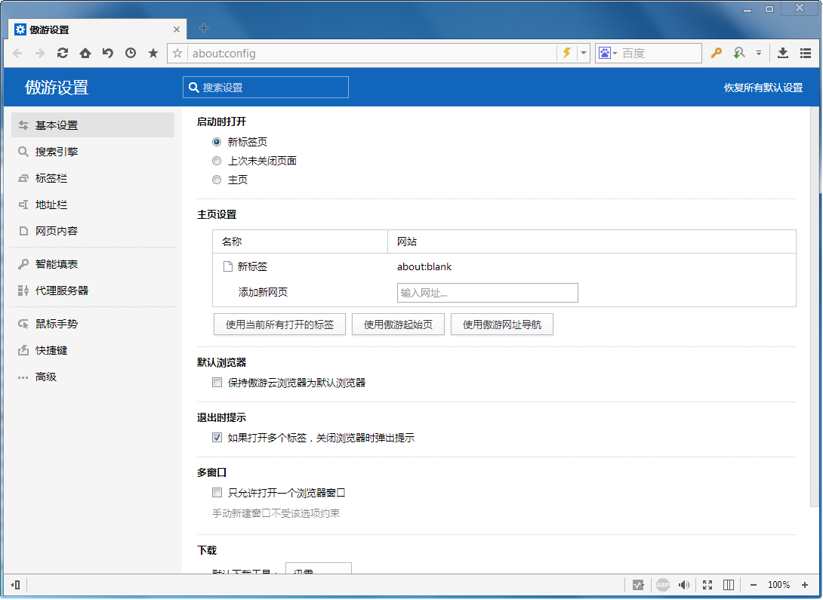Screen dimensions: 823x600
Task: Check 保持傲游云浏览器为默认浏览器
Action: point(217,383)
